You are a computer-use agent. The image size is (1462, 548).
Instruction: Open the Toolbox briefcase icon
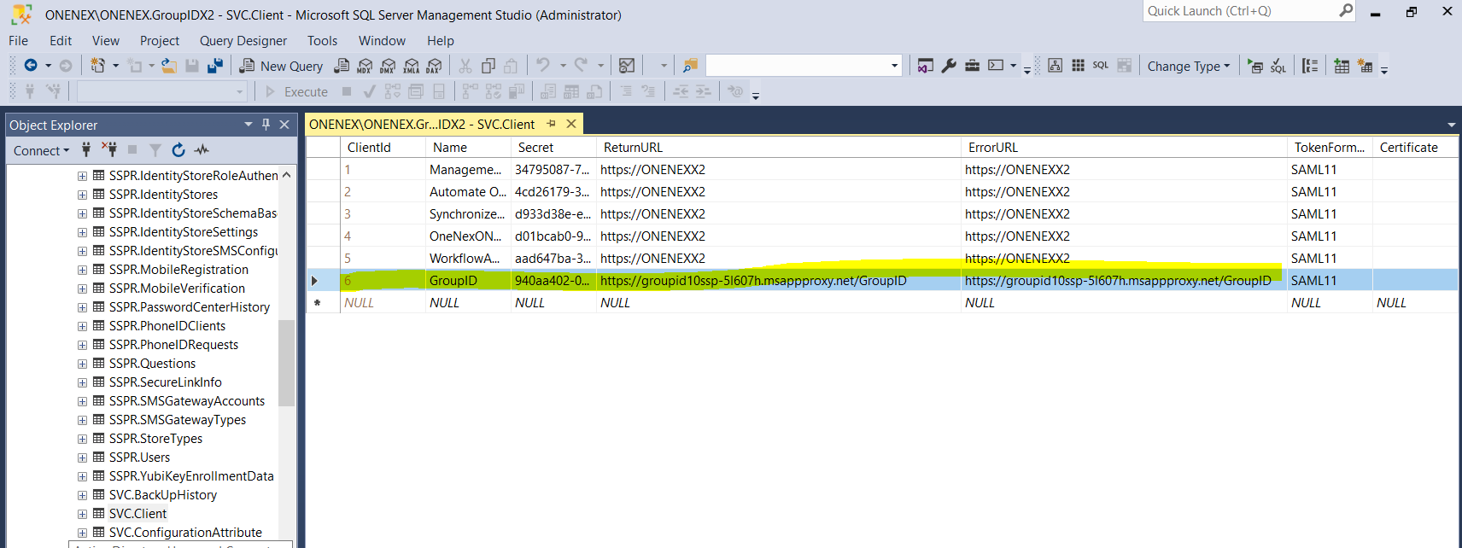coord(972,66)
